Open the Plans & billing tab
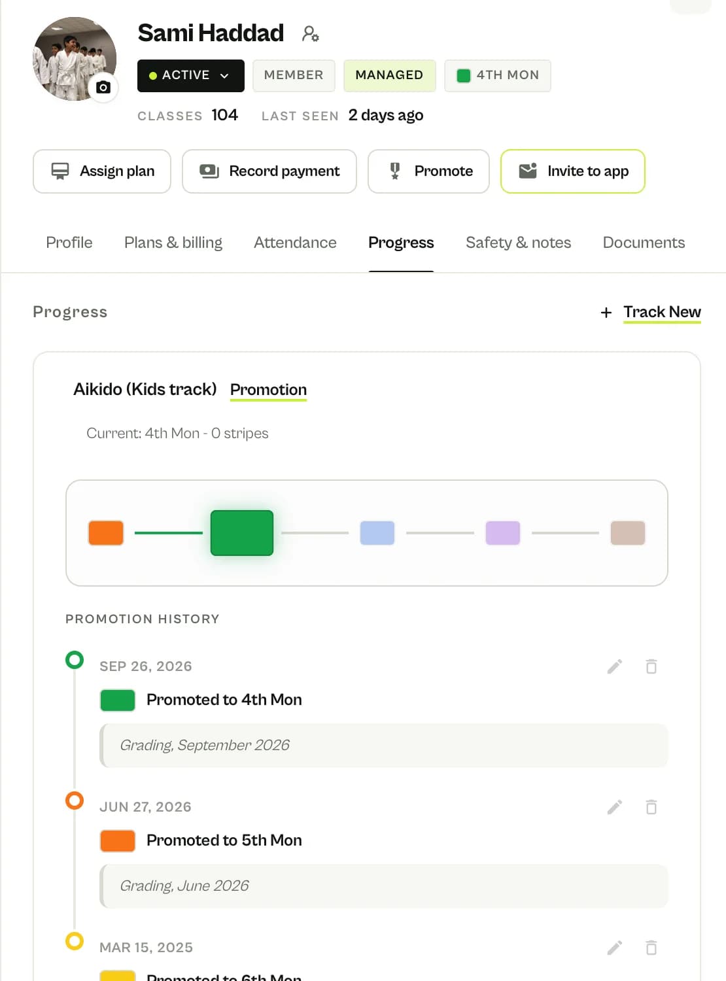This screenshot has height=981, width=726. pyautogui.click(x=173, y=243)
